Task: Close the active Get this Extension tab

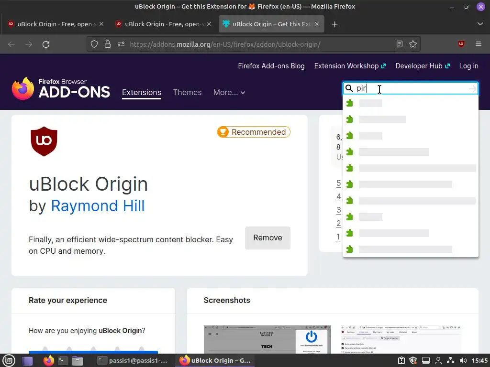Action: (317, 24)
